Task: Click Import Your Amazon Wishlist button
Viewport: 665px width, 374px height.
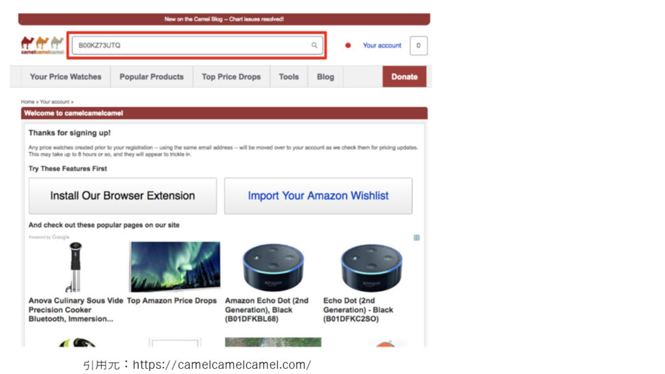Action: [x=318, y=196]
